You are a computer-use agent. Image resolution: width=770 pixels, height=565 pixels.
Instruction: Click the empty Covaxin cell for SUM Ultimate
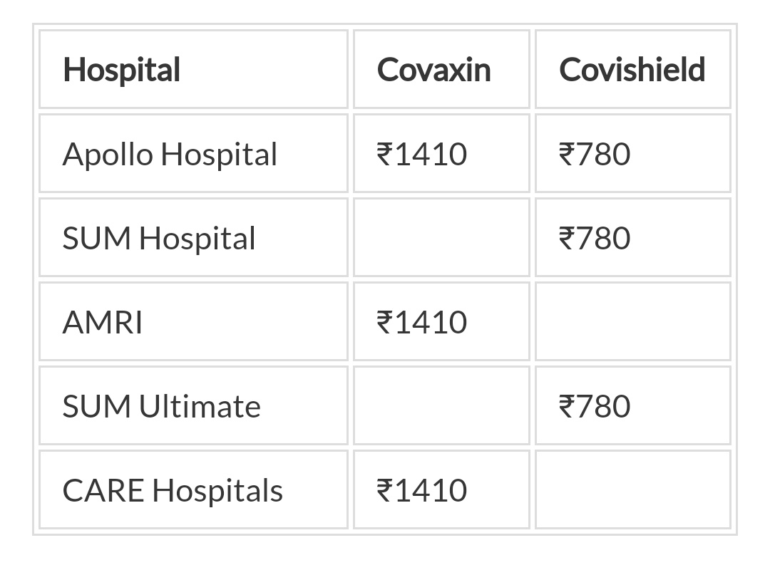click(x=441, y=406)
